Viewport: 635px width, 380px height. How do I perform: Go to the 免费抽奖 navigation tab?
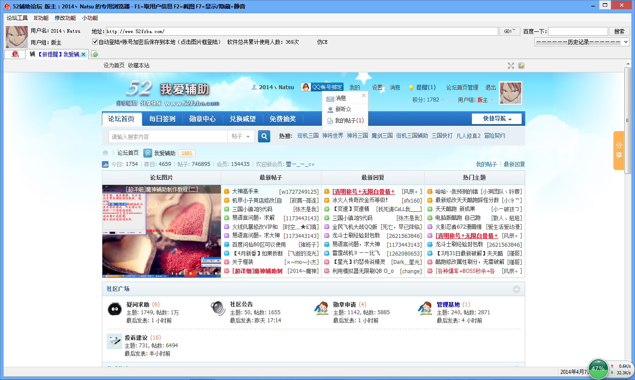[283, 119]
